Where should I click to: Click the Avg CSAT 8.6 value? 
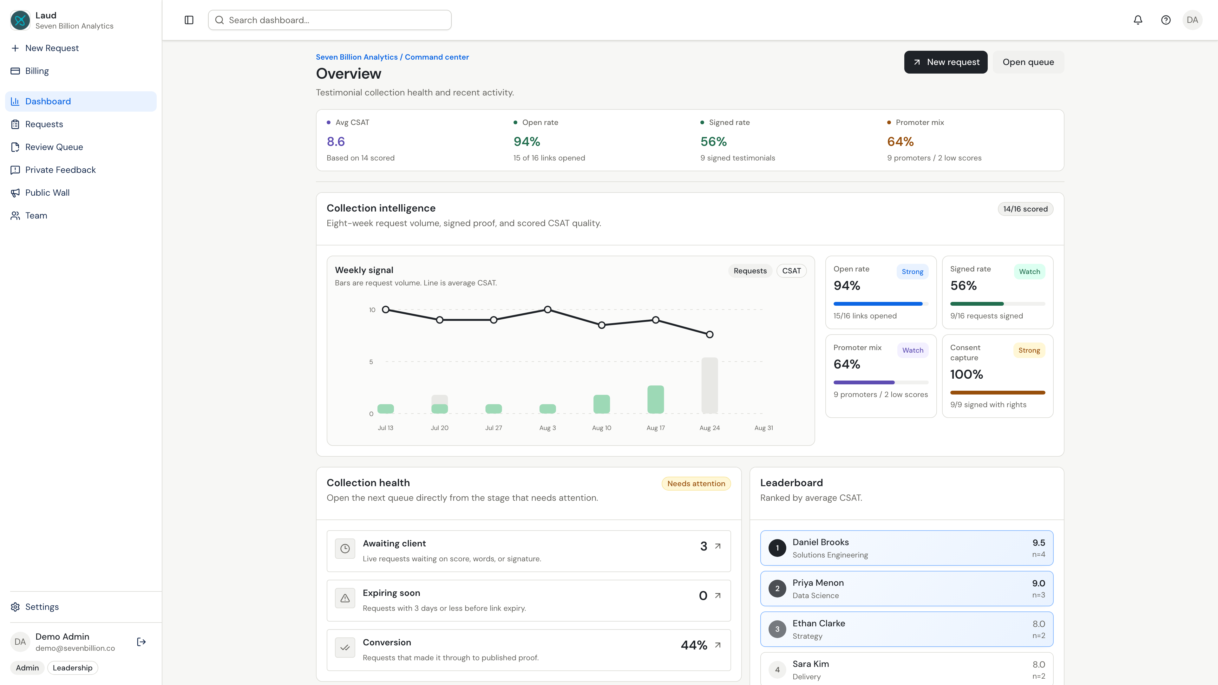click(336, 141)
